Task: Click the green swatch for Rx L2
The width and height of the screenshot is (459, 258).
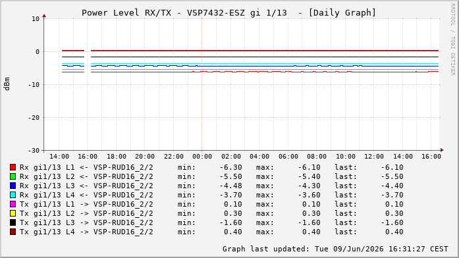Action: pos(13,176)
